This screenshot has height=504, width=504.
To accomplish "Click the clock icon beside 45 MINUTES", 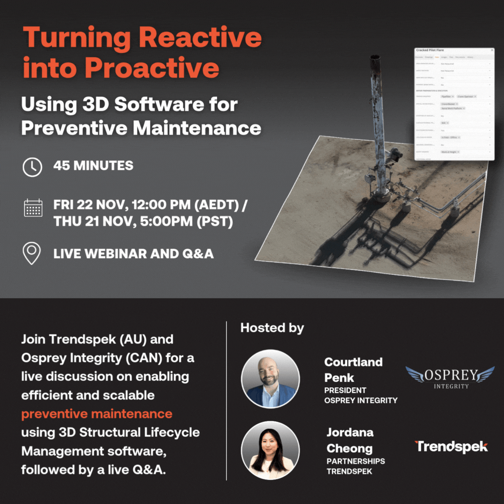I will click(32, 167).
